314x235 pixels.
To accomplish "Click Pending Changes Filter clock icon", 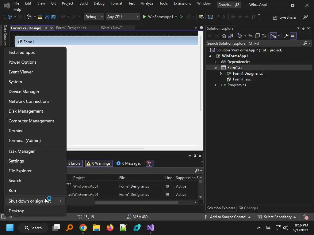I will tap(240, 36).
